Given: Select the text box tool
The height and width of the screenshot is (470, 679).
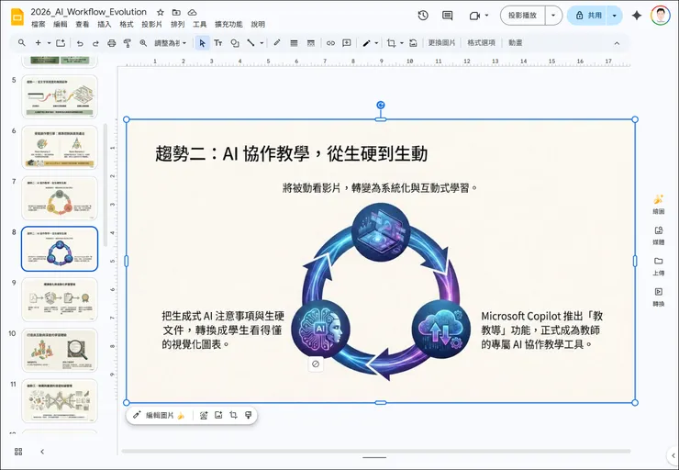Looking at the screenshot, I should 218,43.
